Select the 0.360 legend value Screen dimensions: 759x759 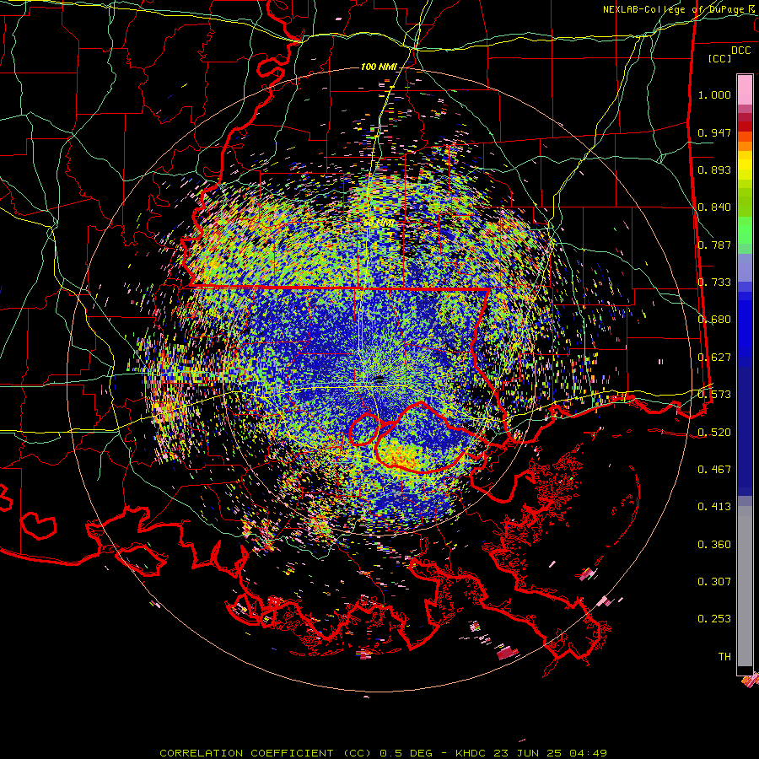pos(714,545)
